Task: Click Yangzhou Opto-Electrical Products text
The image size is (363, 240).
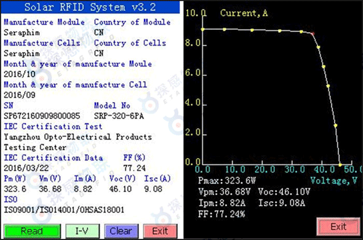Action: point(78,137)
